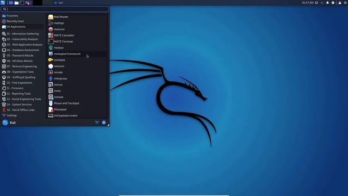The width and height of the screenshot is (348, 196).
Task: Launch mmls from the app list
Action: pyautogui.click(x=77, y=91)
